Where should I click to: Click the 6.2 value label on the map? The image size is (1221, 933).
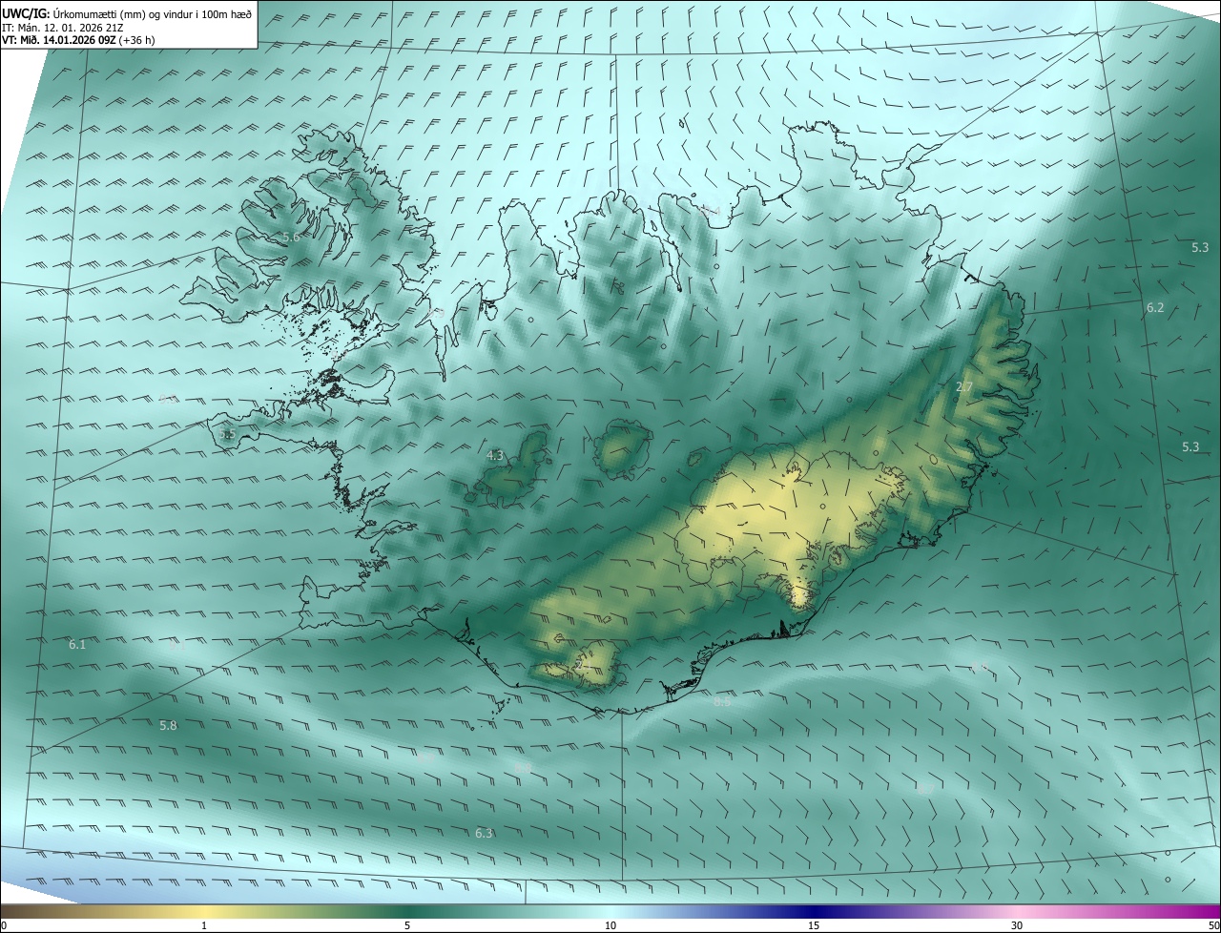tap(1155, 307)
